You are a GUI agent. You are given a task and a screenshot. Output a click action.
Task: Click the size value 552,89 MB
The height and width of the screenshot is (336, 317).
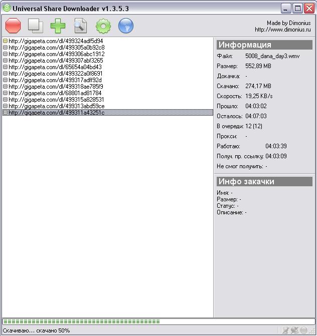pyautogui.click(x=258, y=66)
